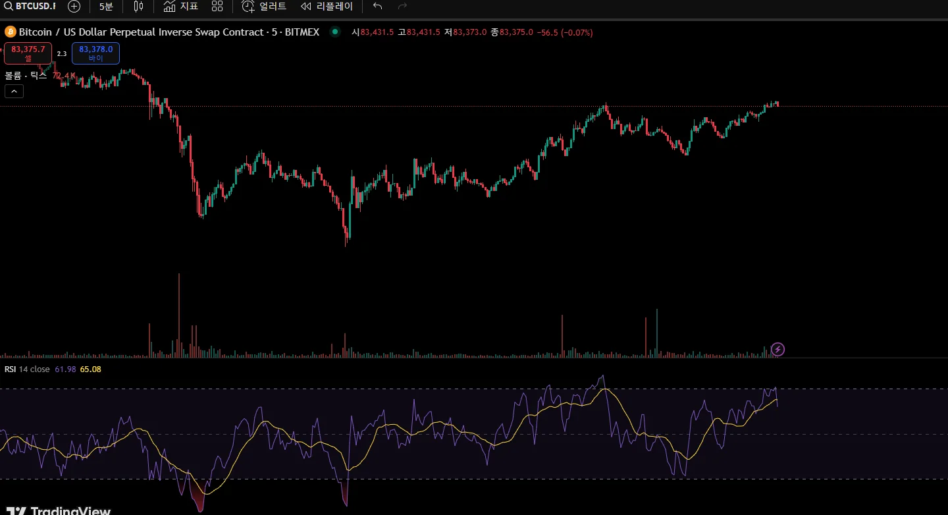Click the 2.3 spread value
This screenshot has width=948, height=515.
coord(62,53)
